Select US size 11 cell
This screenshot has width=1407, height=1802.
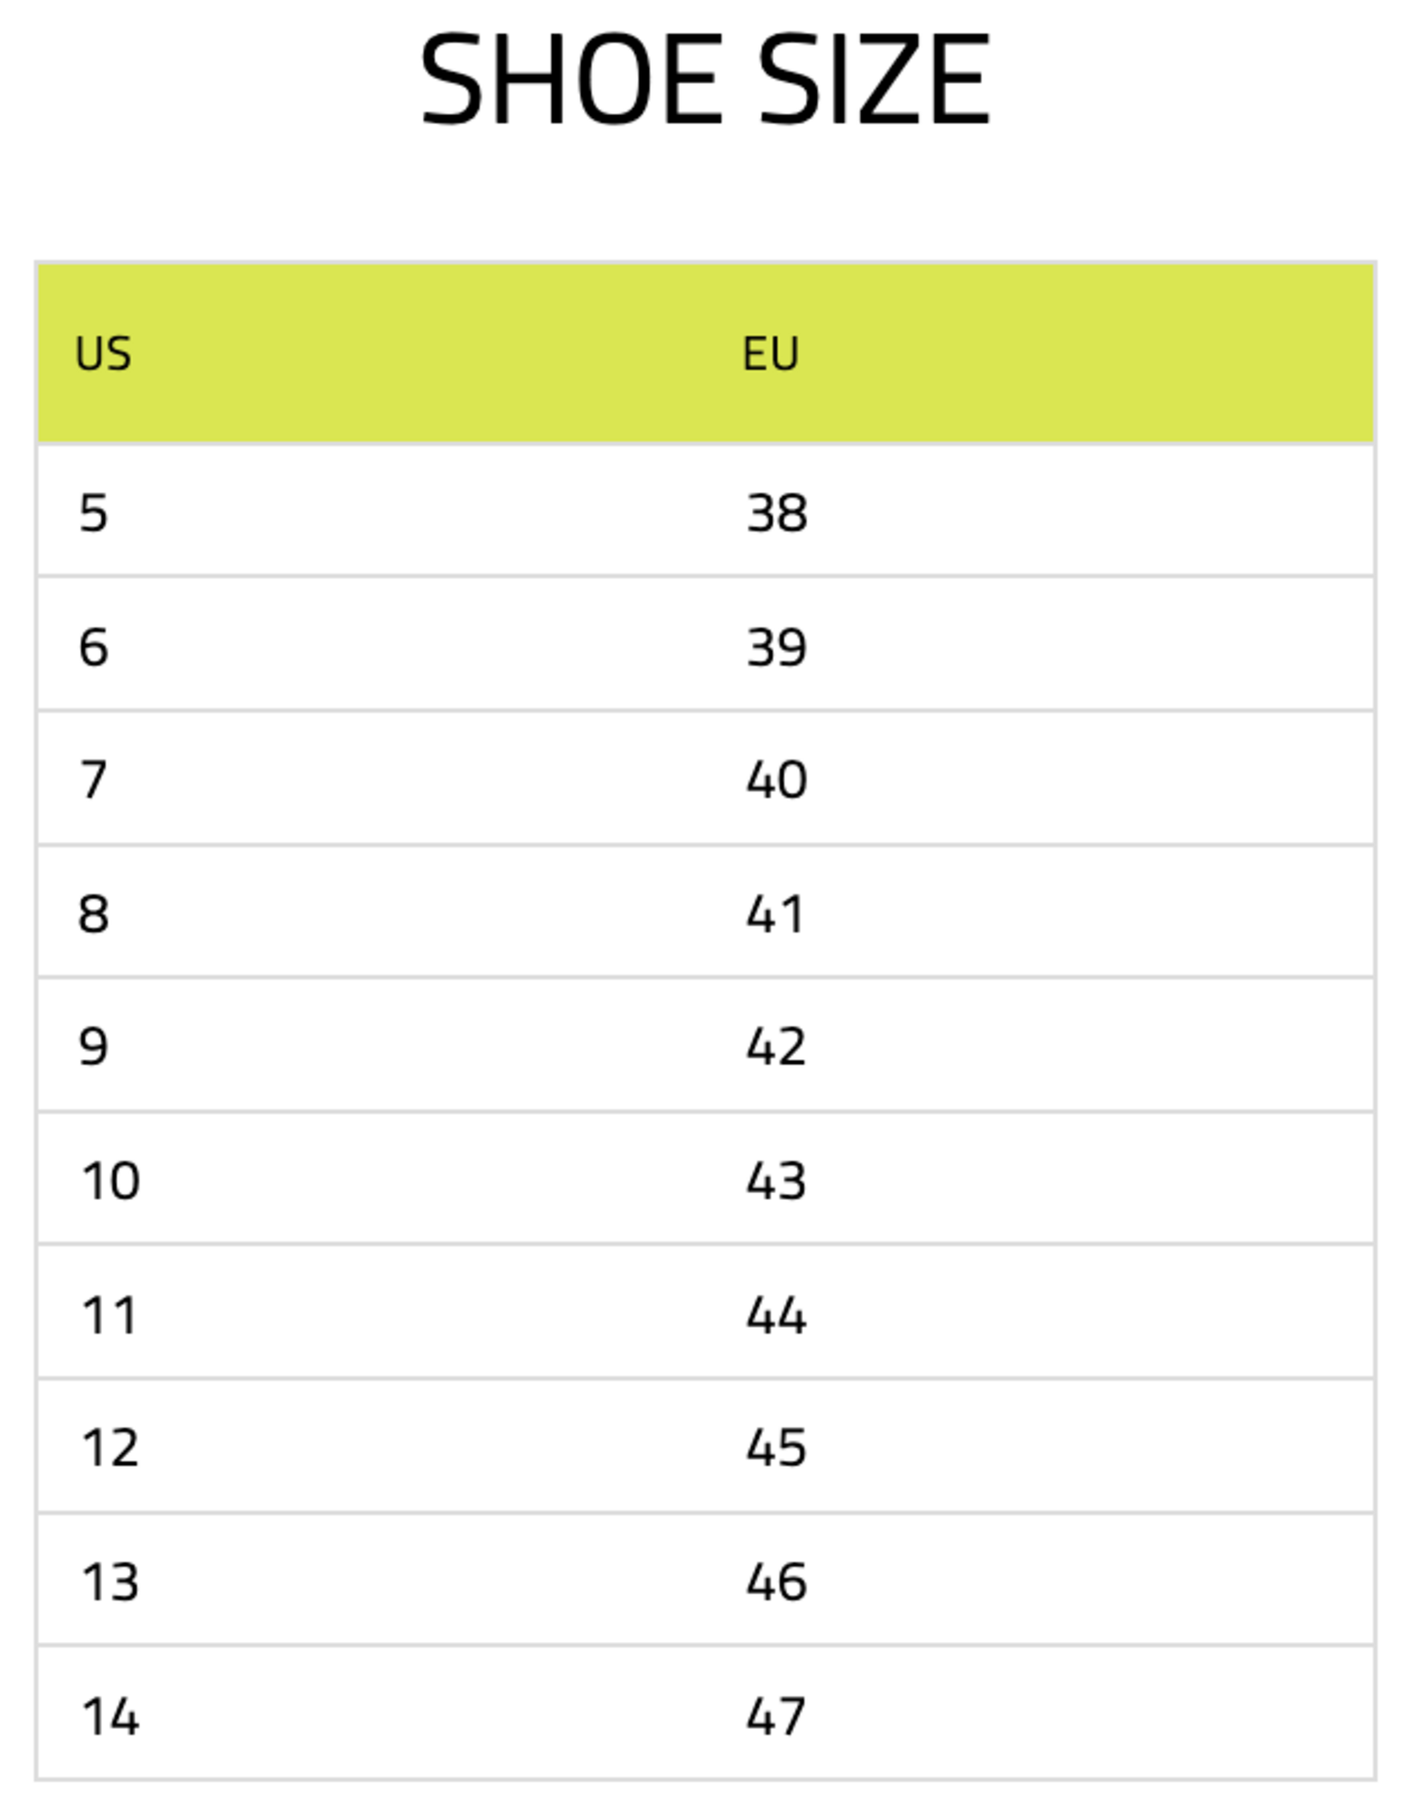click(110, 1315)
